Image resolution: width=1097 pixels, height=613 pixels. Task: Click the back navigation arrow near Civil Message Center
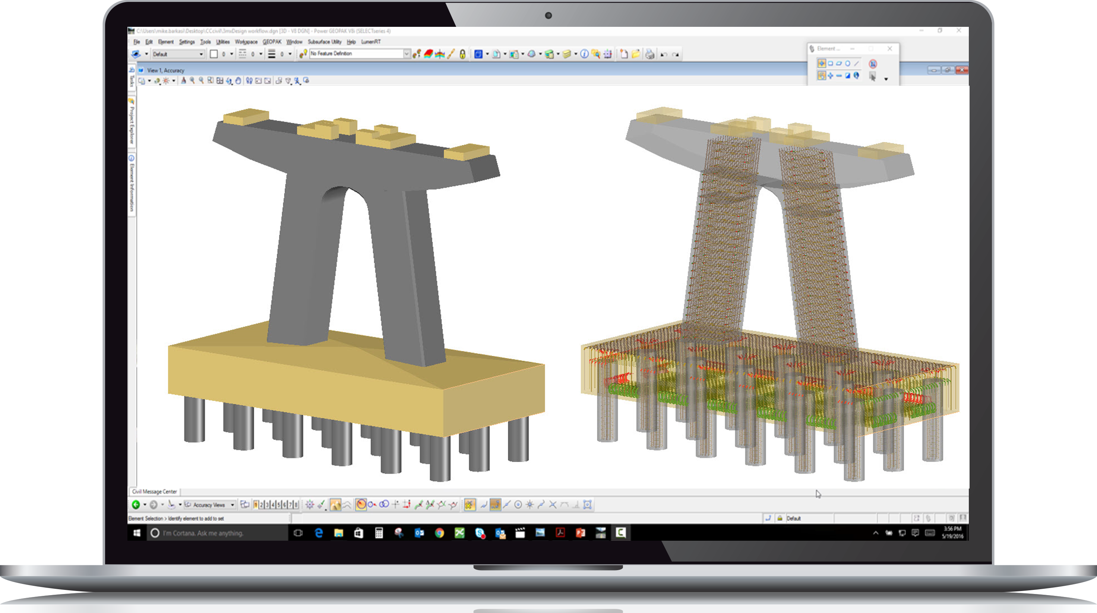pyautogui.click(x=136, y=505)
